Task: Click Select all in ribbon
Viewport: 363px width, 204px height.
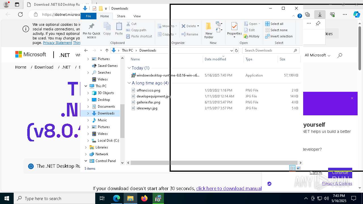Action: pos(274,24)
